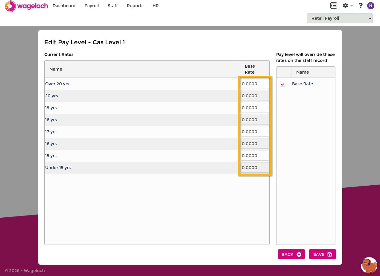The height and width of the screenshot is (276, 380).
Task: Select the 'Under 15 yrs' row name
Action: tap(58, 168)
